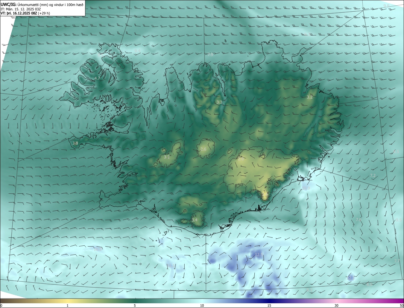
Task: Click the 10.9 value near the southeast coast
Action: (306, 188)
